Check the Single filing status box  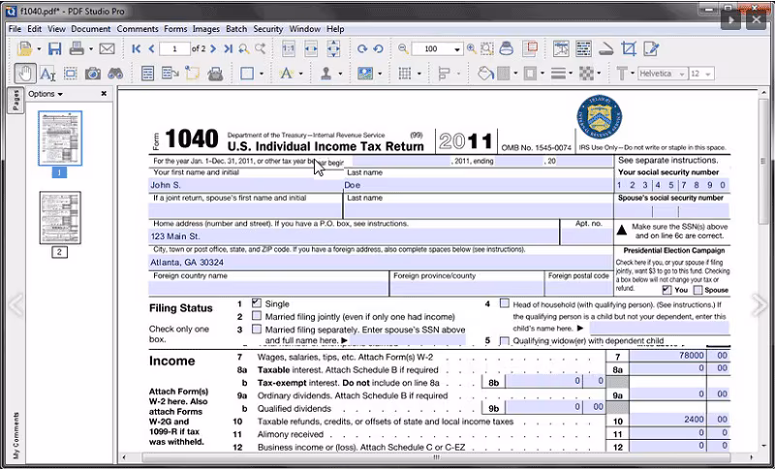tap(256, 303)
